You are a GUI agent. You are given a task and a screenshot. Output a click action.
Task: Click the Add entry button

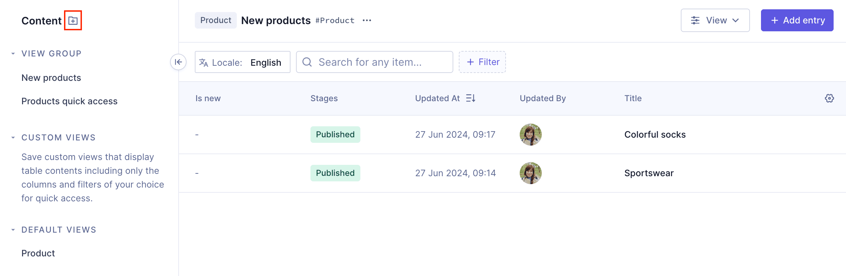(x=797, y=20)
